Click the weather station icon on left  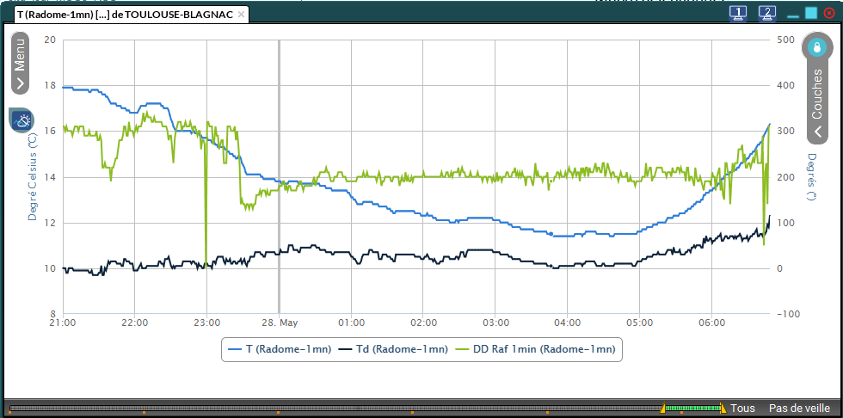pyautogui.click(x=22, y=120)
